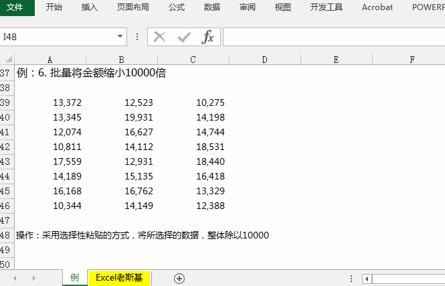Switch to the 公式 ribbon tab
This screenshot has height=286, width=445.
coord(177,7)
